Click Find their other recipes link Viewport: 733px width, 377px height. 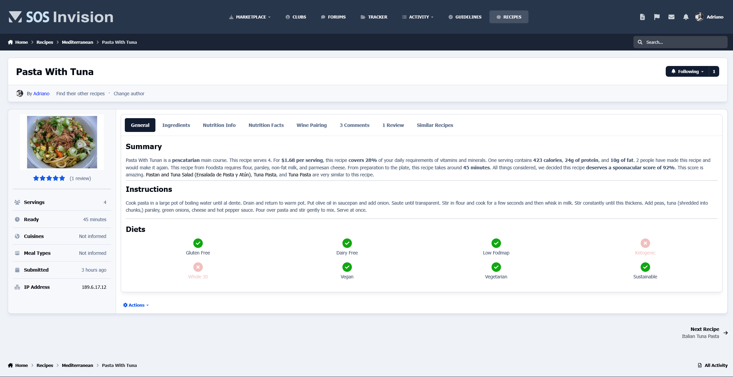click(x=80, y=94)
